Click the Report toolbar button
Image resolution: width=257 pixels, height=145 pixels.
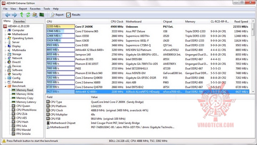tap(57, 15)
